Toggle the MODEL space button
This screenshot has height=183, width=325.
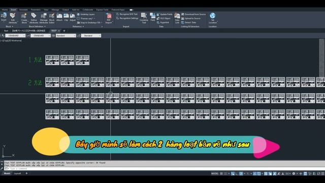tap(215, 173)
